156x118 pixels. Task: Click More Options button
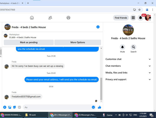(78, 42)
